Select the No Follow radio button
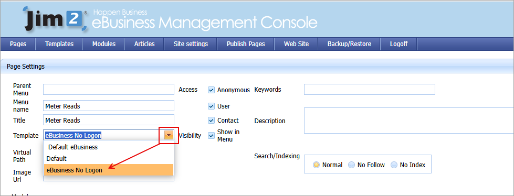514x196 pixels. 351,165
